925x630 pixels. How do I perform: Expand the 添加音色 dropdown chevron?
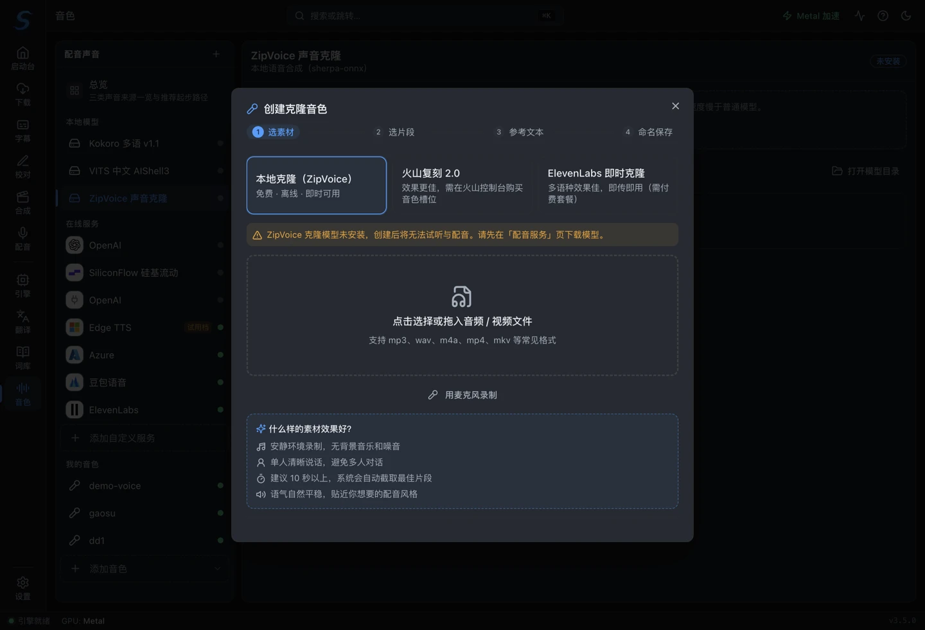click(x=217, y=569)
